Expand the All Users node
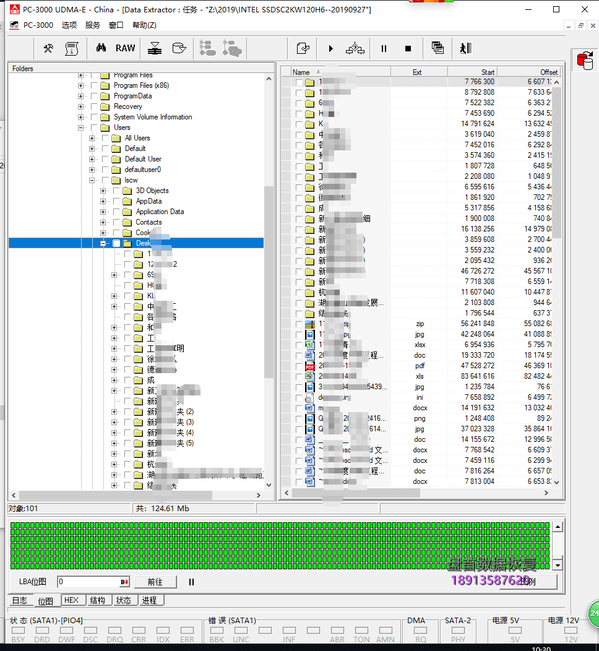The image size is (599, 651). [92, 138]
